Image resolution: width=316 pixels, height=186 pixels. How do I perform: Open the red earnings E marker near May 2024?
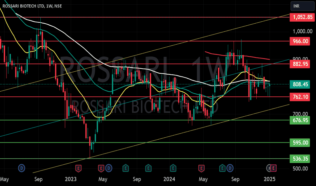click(201, 168)
